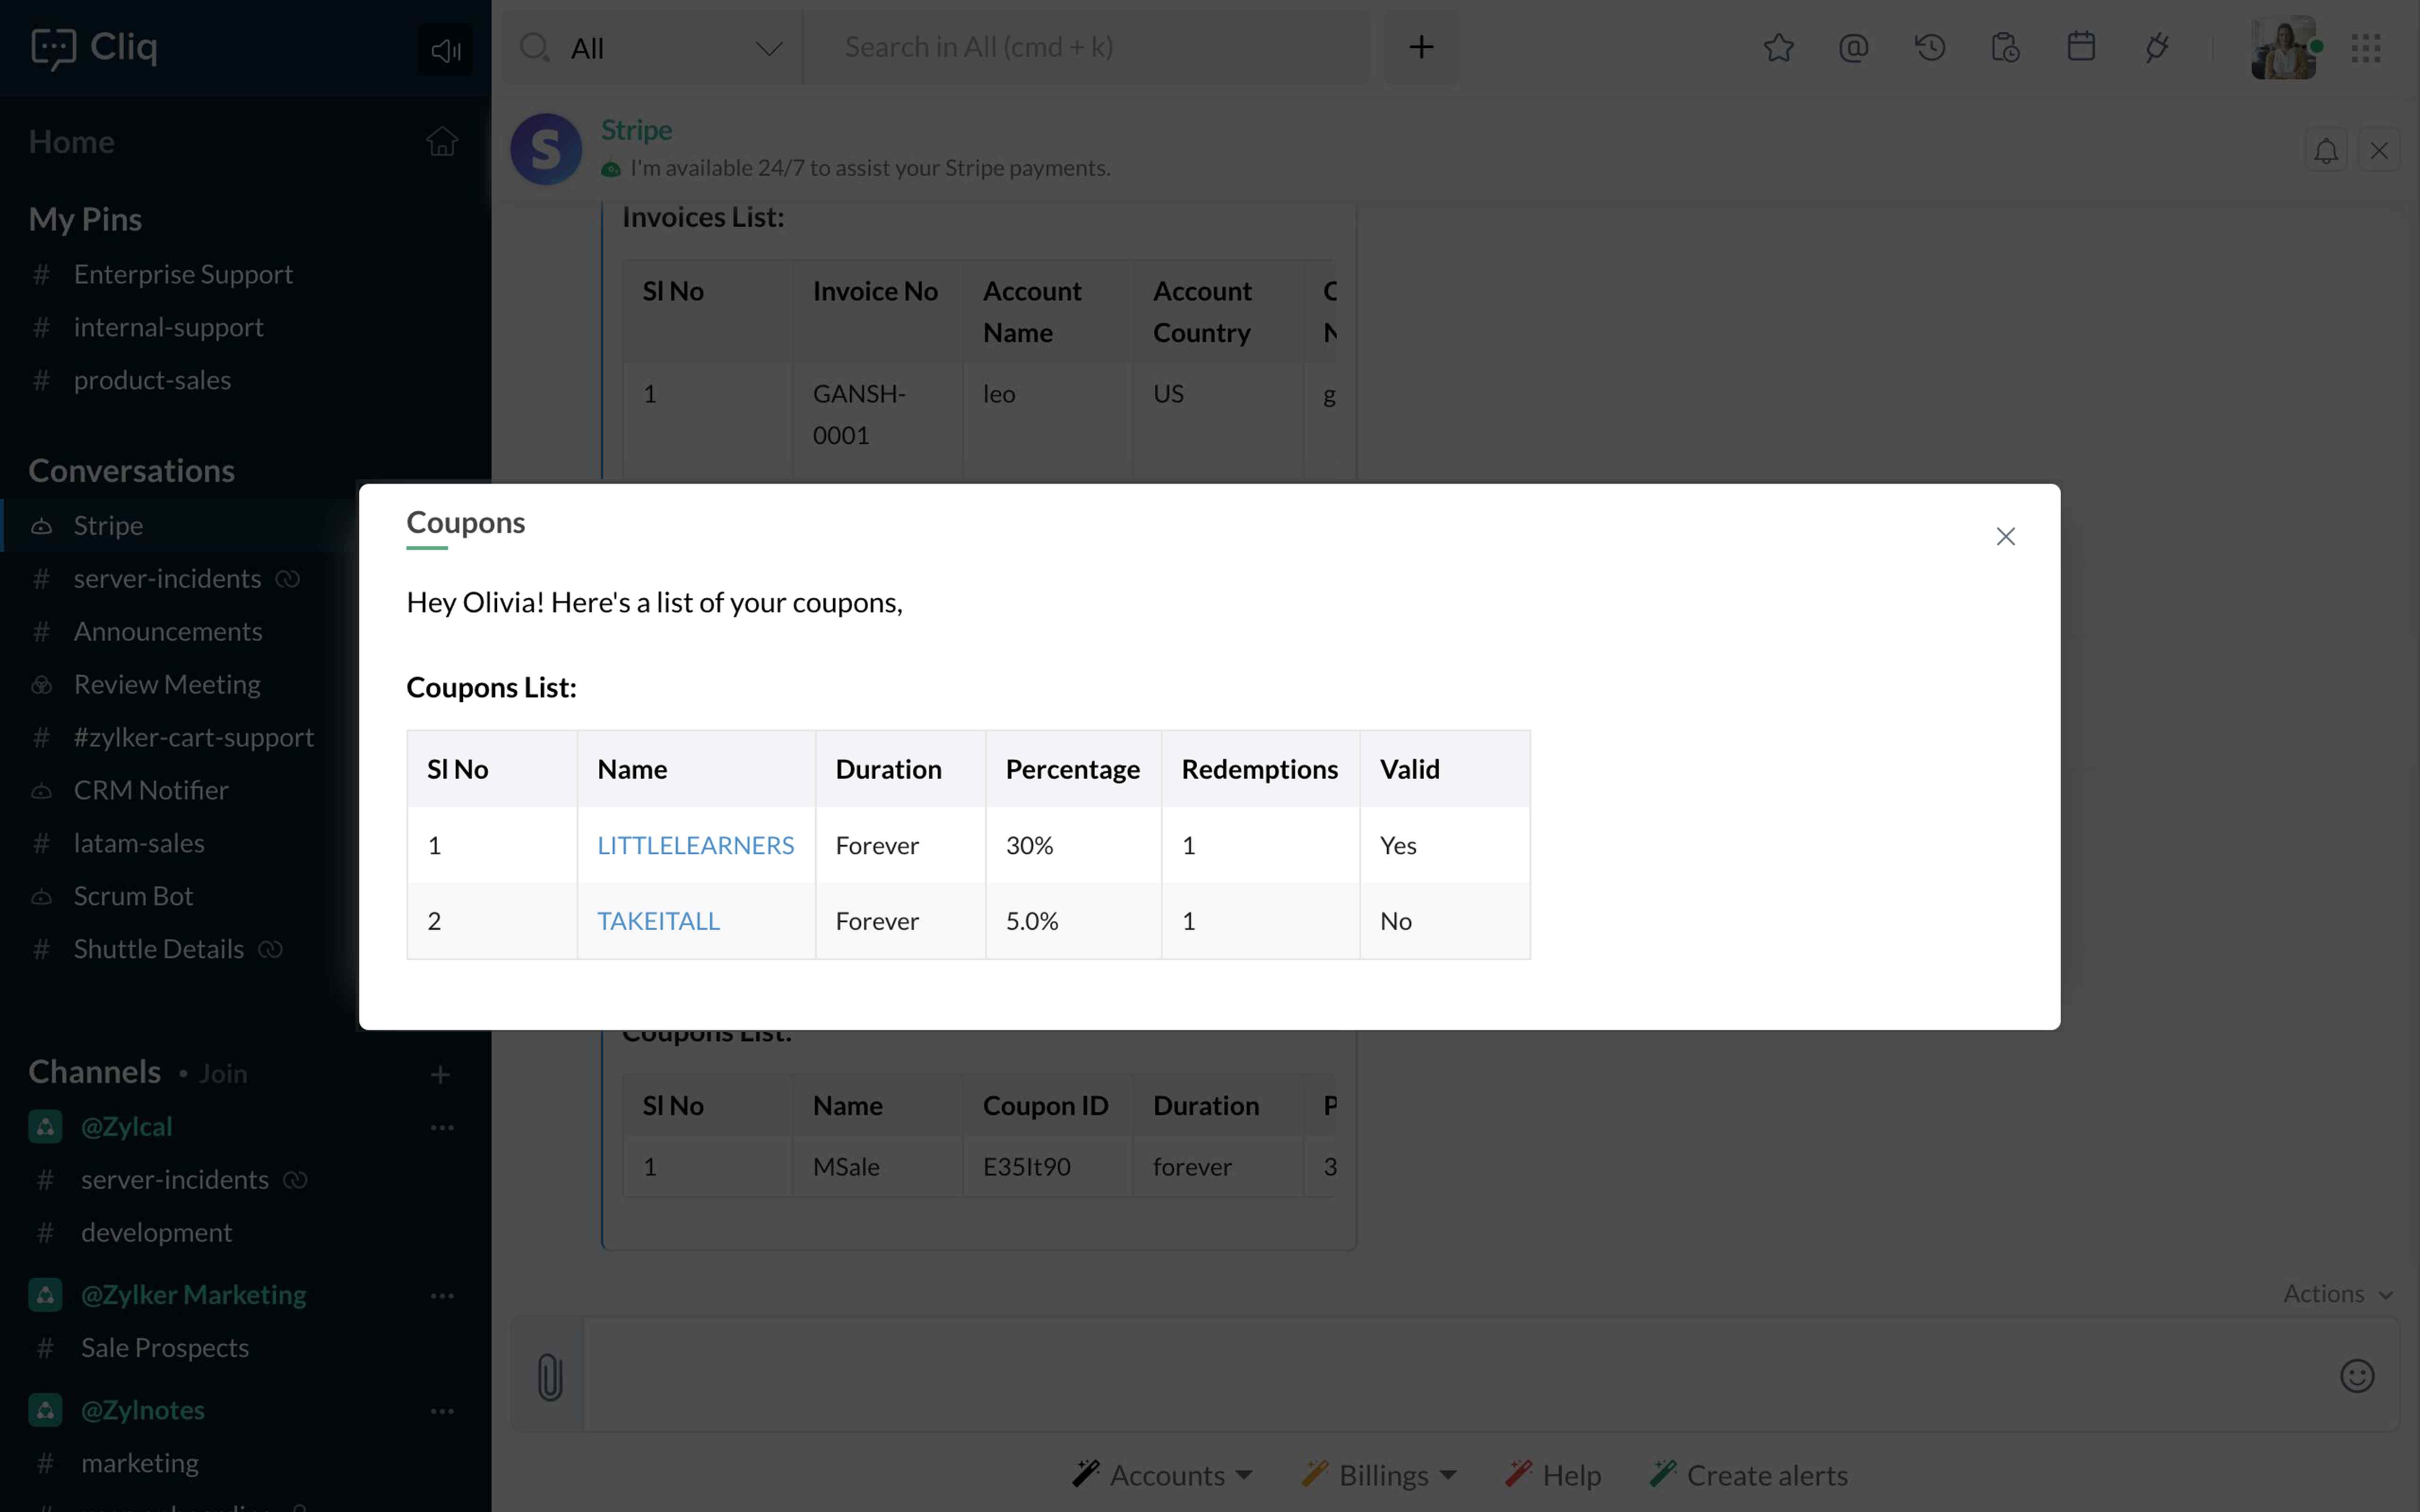Image resolution: width=2420 pixels, height=1512 pixels.
Task: Click plus icon to add channel
Action: [x=440, y=1074]
